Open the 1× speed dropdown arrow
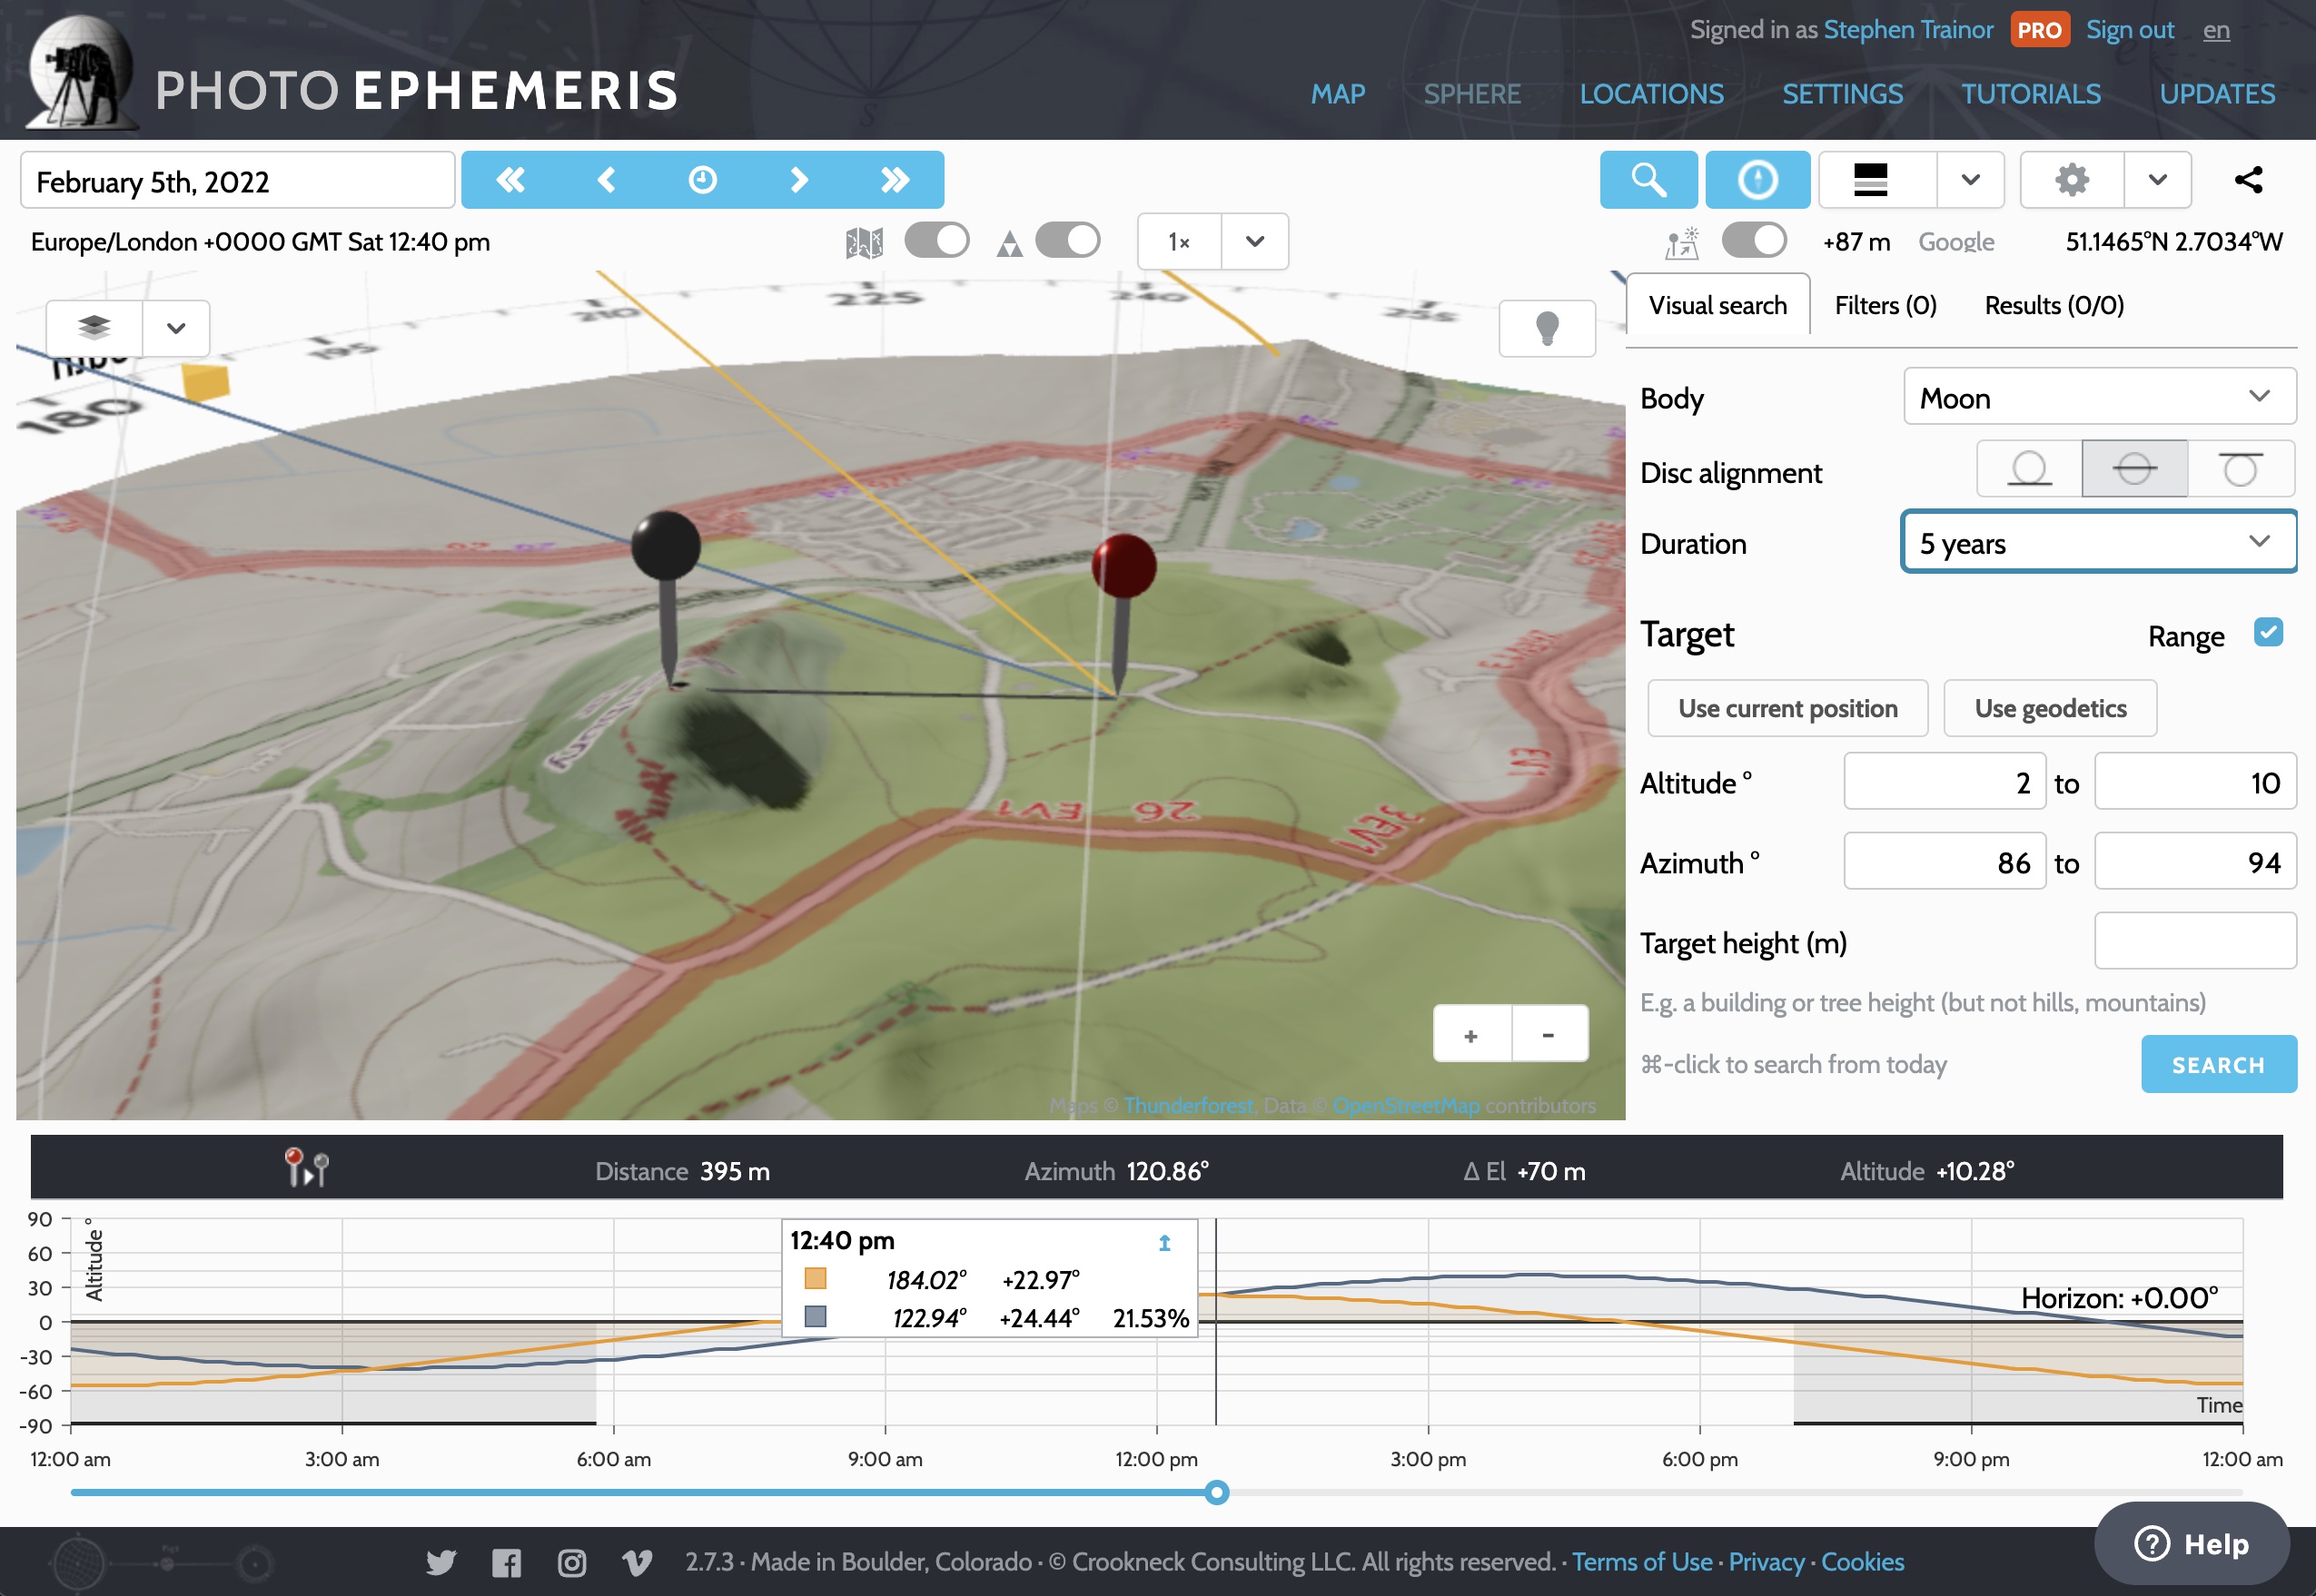 pos(1254,242)
